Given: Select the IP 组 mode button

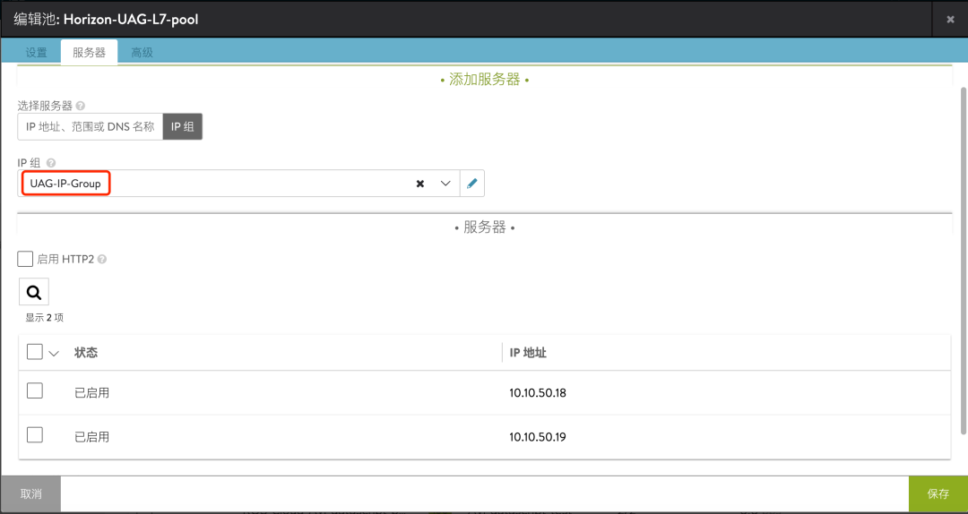Looking at the screenshot, I should (183, 126).
